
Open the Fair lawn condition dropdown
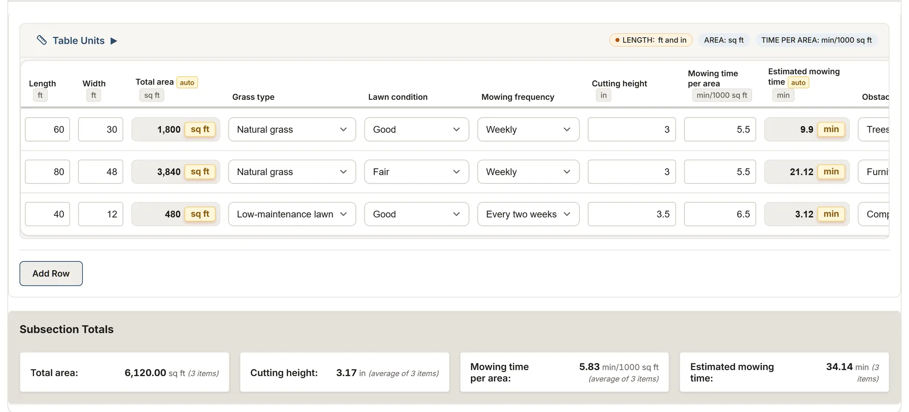[416, 172]
